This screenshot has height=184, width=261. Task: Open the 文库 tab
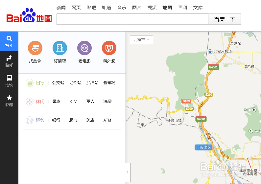coord(198,8)
